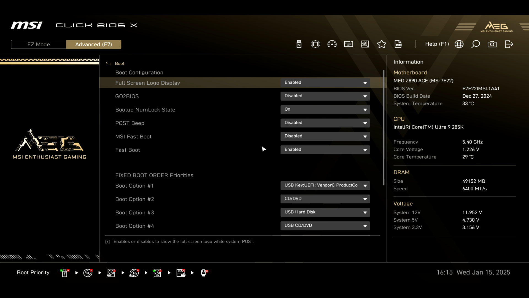Select the Advanced (F7) mode
Screen dimensions: 529x298
[x=94, y=44]
